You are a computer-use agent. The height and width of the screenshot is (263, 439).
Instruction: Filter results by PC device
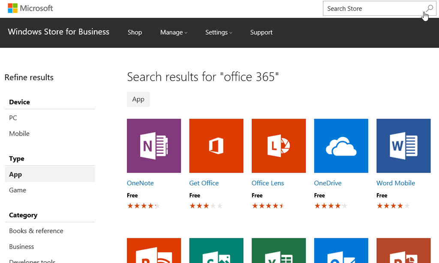point(13,118)
